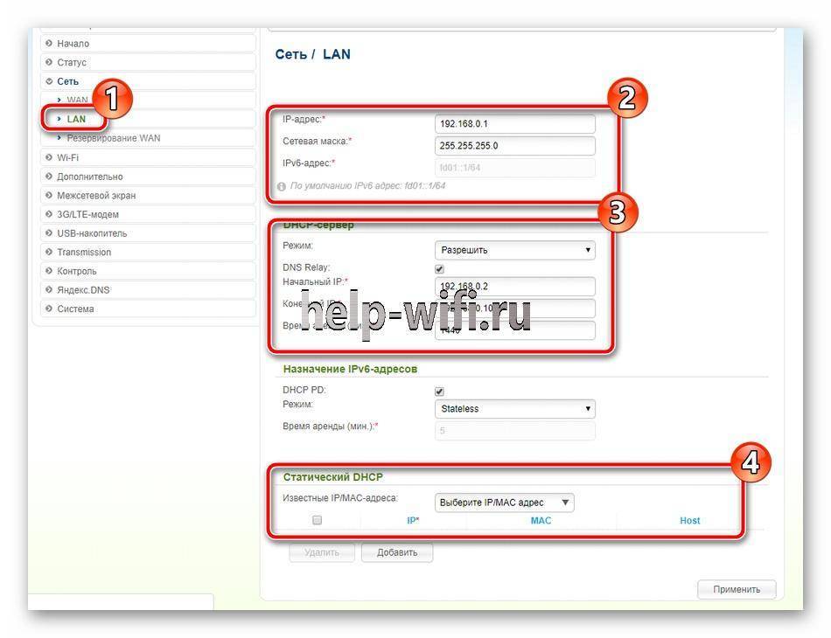Open USB-накопитель section
The height and width of the screenshot is (638, 831).
(x=148, y=233)
